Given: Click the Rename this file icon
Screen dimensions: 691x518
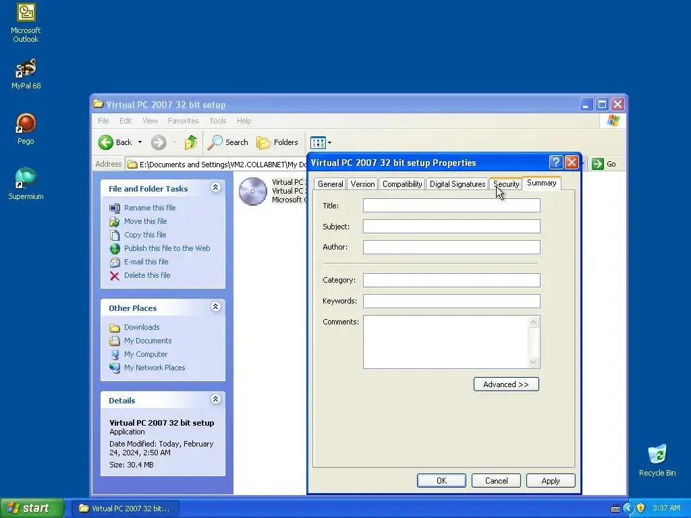Looking at the screenshot, I should pyautogui.click(x=115, y=208).
